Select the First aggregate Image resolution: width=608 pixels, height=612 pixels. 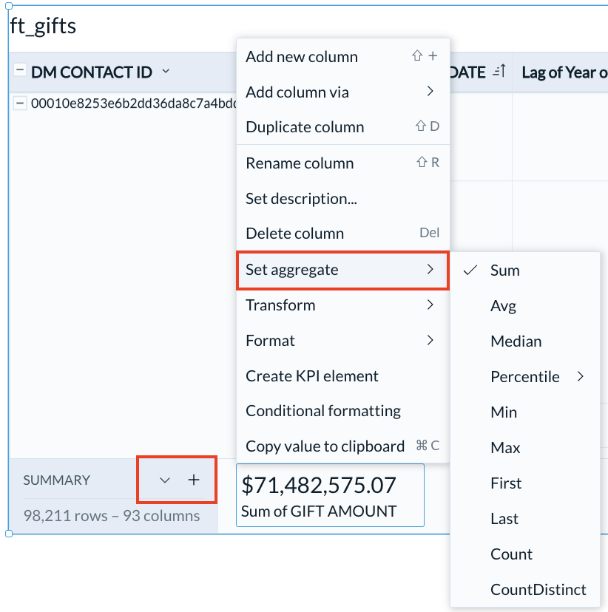tap(525, 483)
